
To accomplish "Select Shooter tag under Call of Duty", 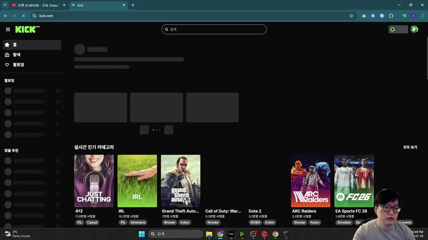I will tap(213, 222).
